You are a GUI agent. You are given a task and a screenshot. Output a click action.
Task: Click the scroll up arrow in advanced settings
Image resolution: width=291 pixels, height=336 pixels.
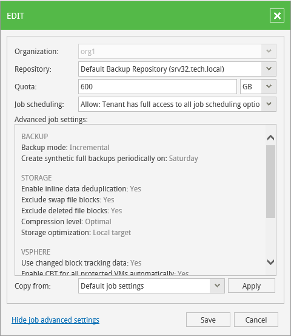[270, 137]
